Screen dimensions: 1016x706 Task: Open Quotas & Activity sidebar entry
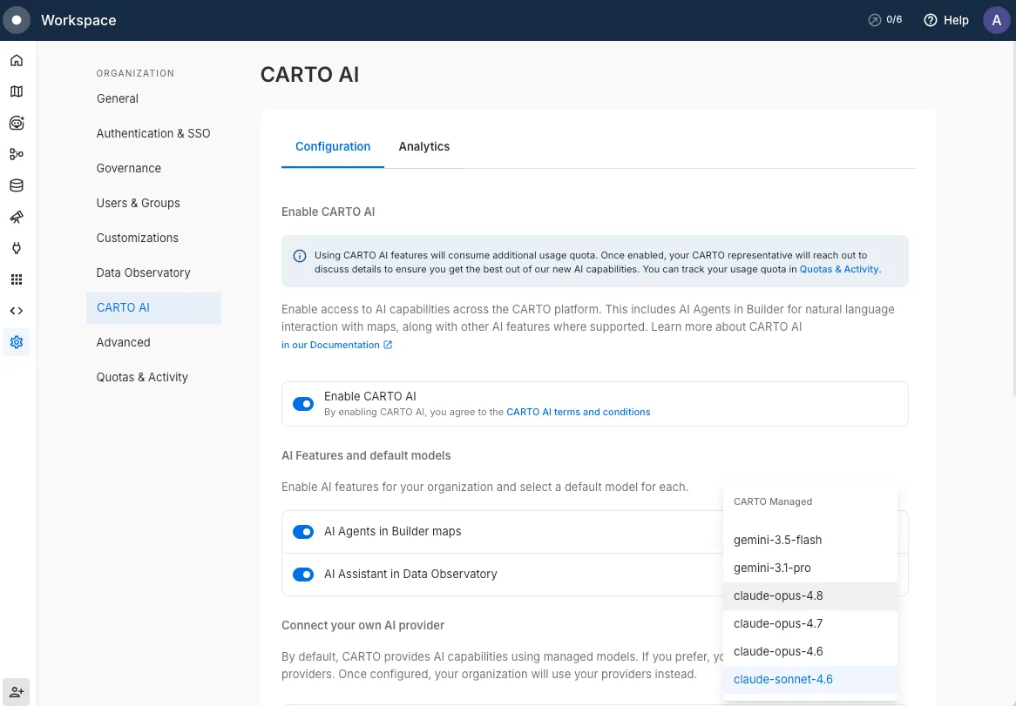pos(153,377)
